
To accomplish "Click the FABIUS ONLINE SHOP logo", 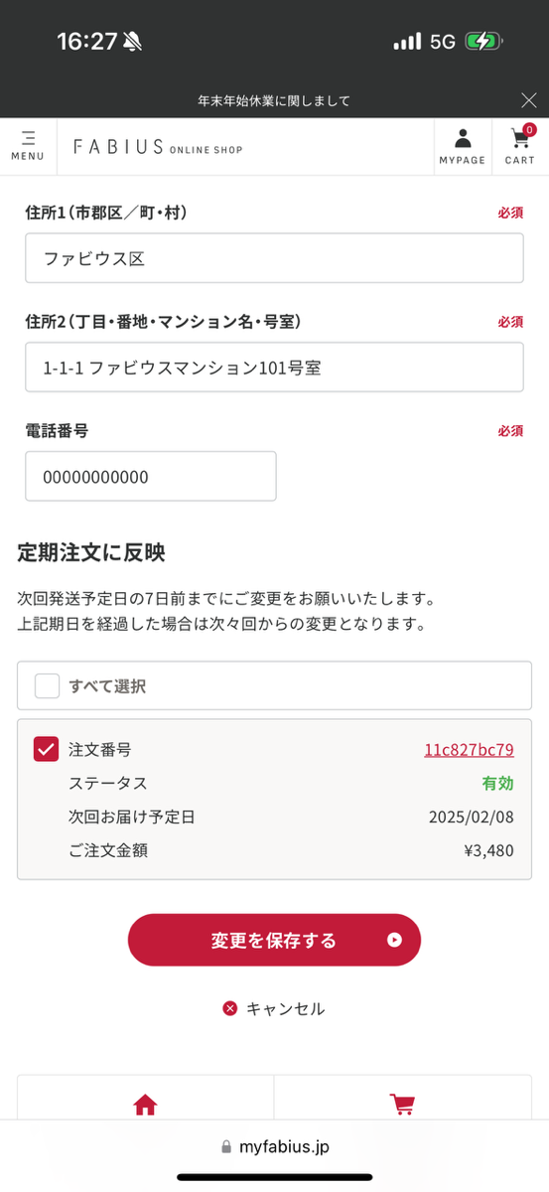I will tap(158, 147).
